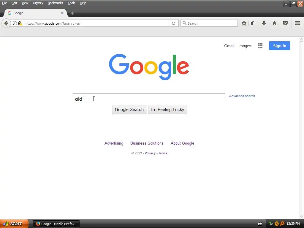The height and width of the screenshot is (228, 304).
Task: Click the Firefox toolbar Search box
Action: click(x=209, y=23)
